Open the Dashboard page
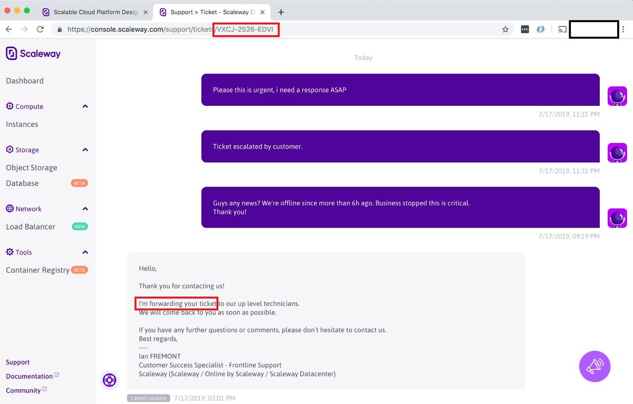This screenshot has width=633, height=404. (x=25, y=81)
